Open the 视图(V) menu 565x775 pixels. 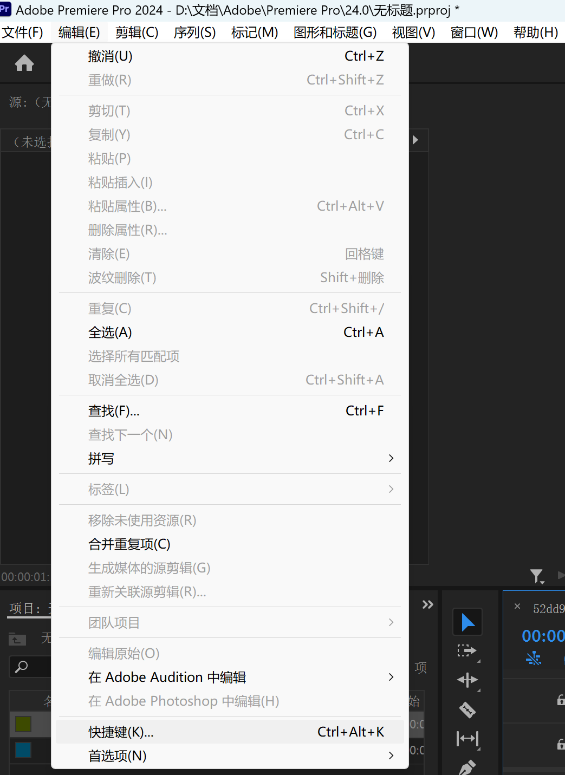click(x=414, y=32)
